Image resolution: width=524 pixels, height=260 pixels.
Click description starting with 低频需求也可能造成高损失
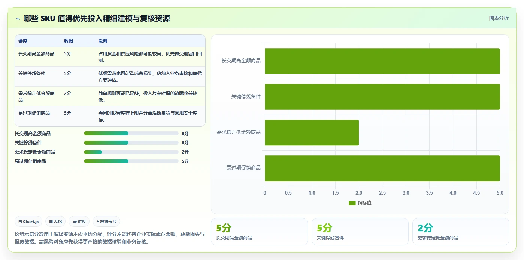(x=150, y=77)
